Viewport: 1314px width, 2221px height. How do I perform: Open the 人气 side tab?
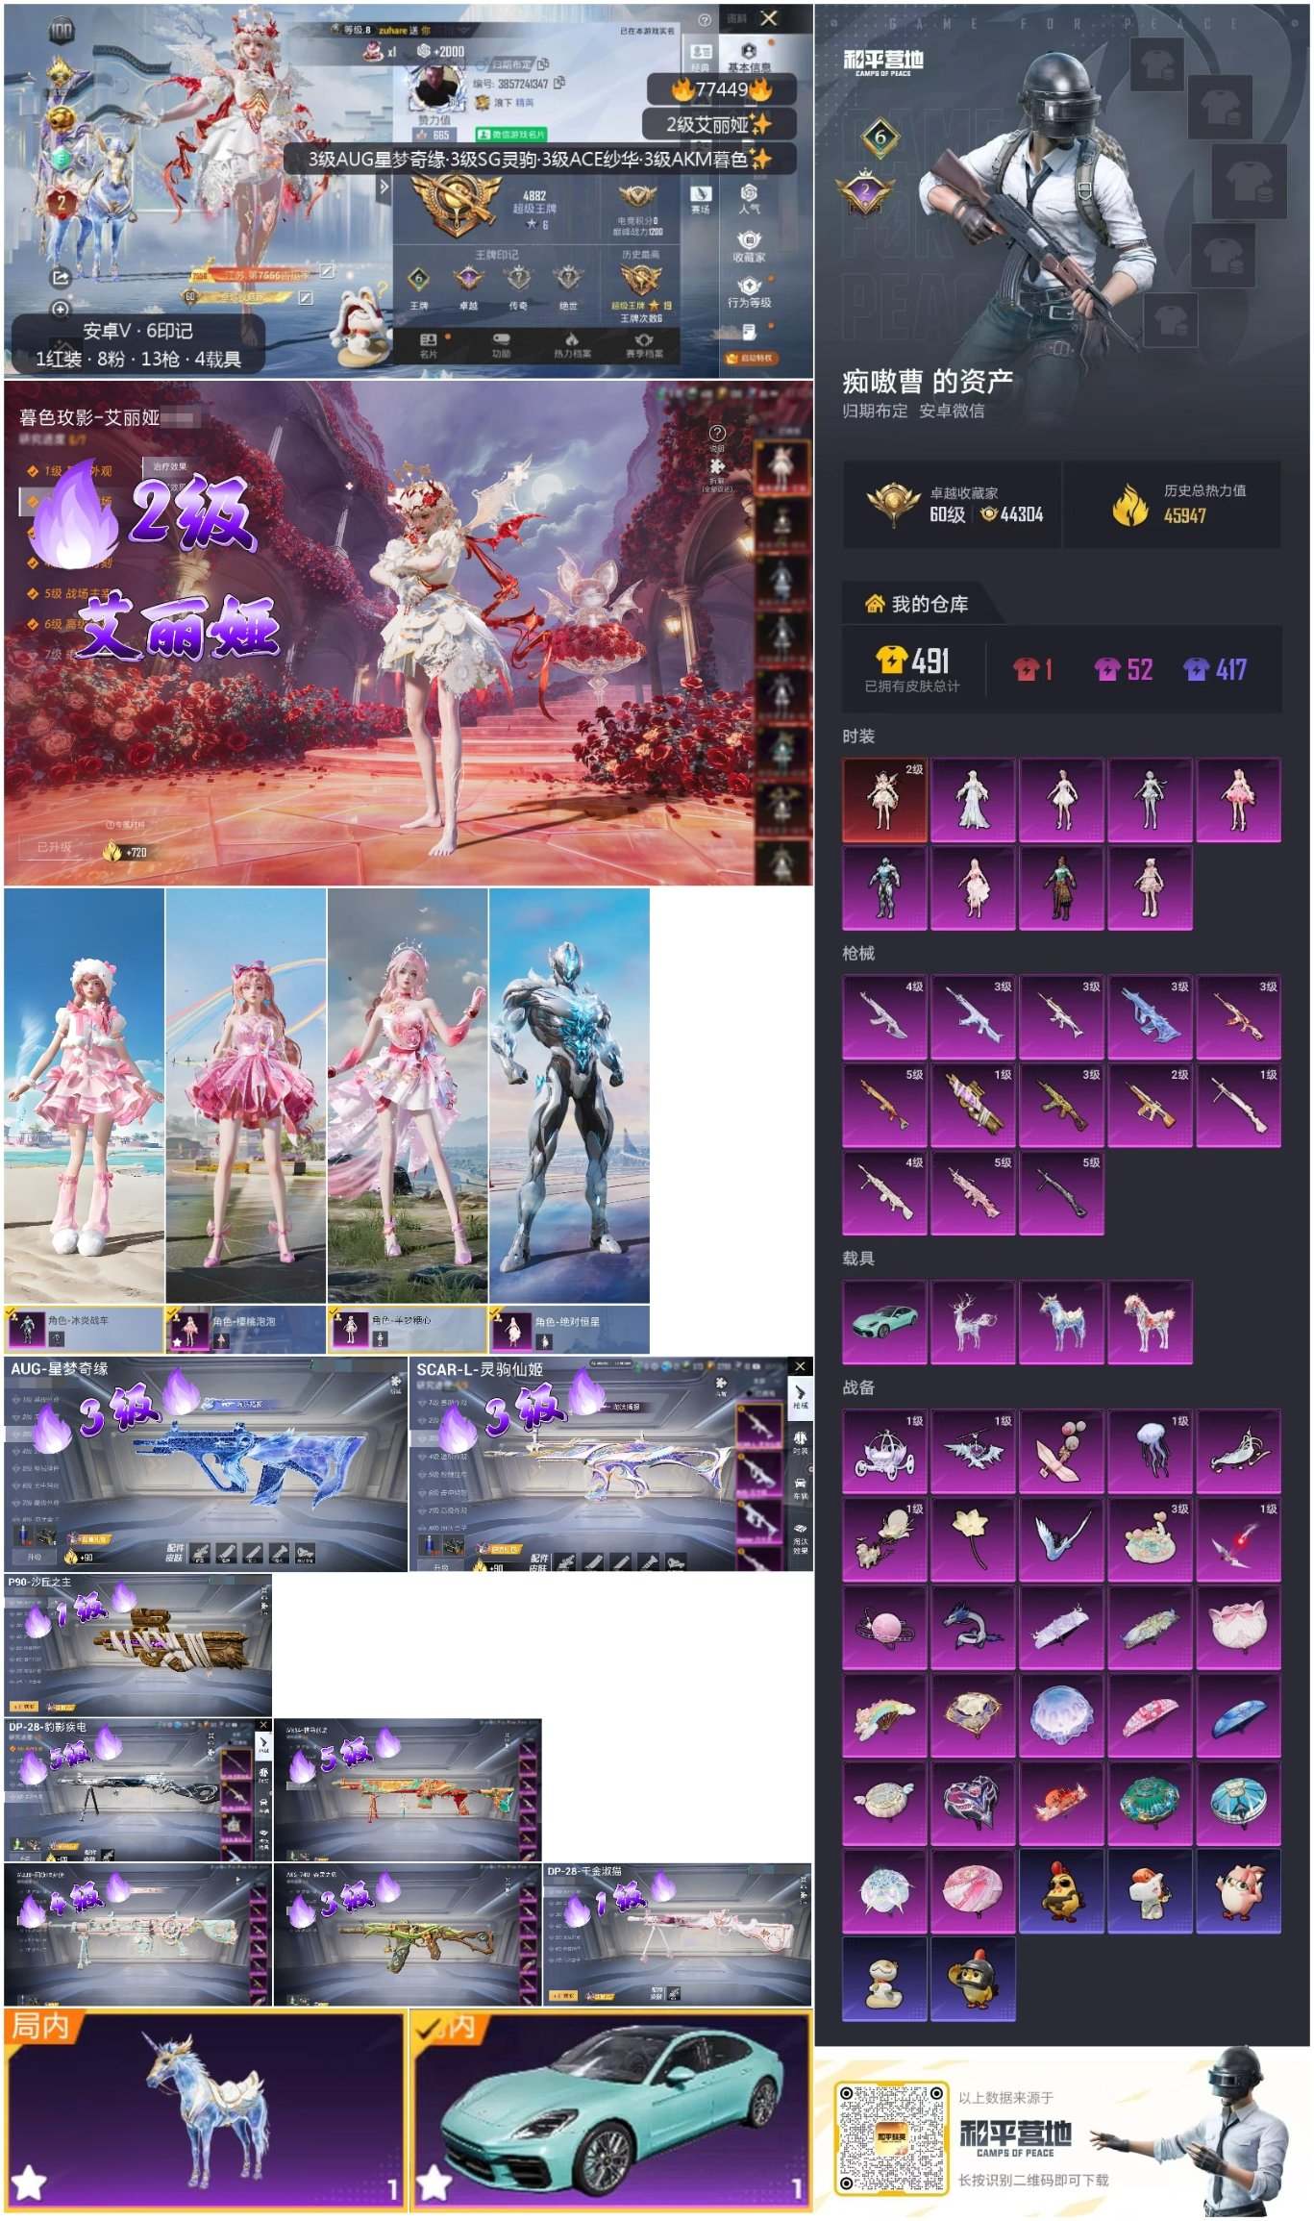click(749, 199)
